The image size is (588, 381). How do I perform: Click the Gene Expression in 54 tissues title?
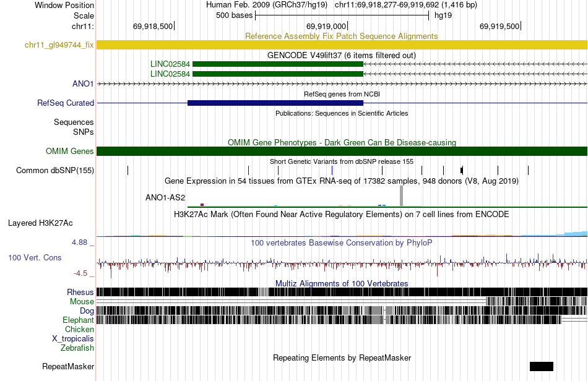342,181
